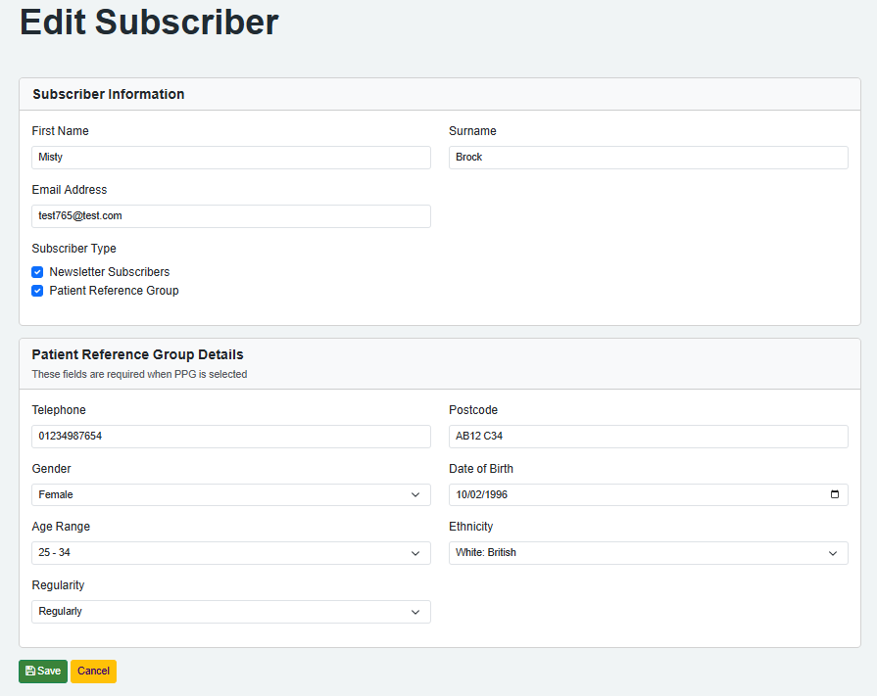The width and height of the screenshot is (877, 696).
Task: Focus the Email Address text box
Action: tap(230, 216)
